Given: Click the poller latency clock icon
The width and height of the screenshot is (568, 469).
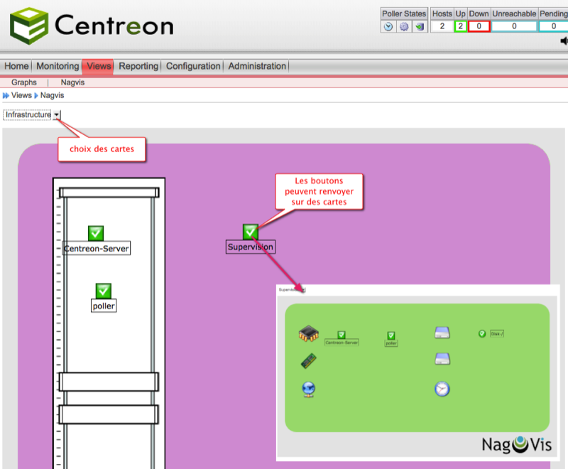Looking at the screenshot, I should point(388,26).
